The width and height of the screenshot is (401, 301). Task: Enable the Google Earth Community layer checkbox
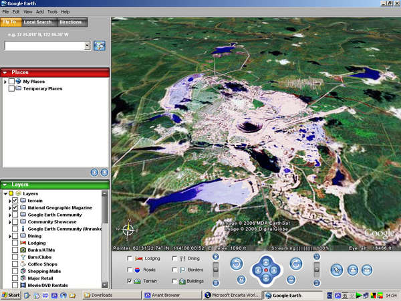(15, 215)
